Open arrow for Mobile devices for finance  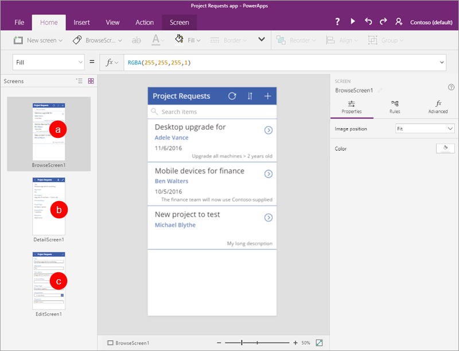click(x=269, y=174)
